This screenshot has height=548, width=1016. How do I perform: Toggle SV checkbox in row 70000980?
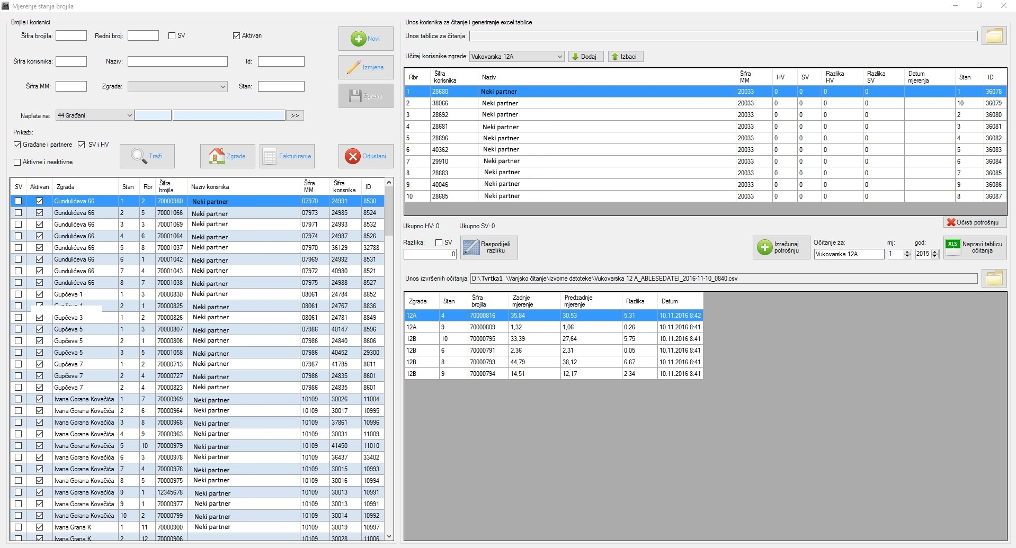[x=19, y=201]
